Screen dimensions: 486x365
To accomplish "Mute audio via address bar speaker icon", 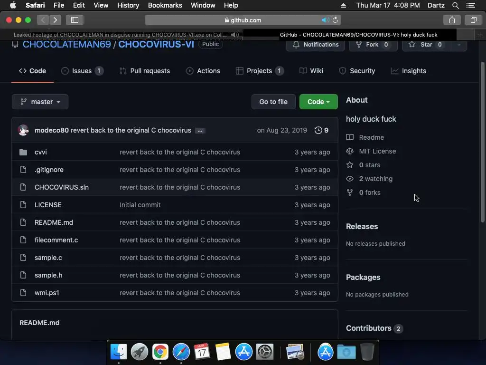I will pyautogui.click(x=325, y=20).
